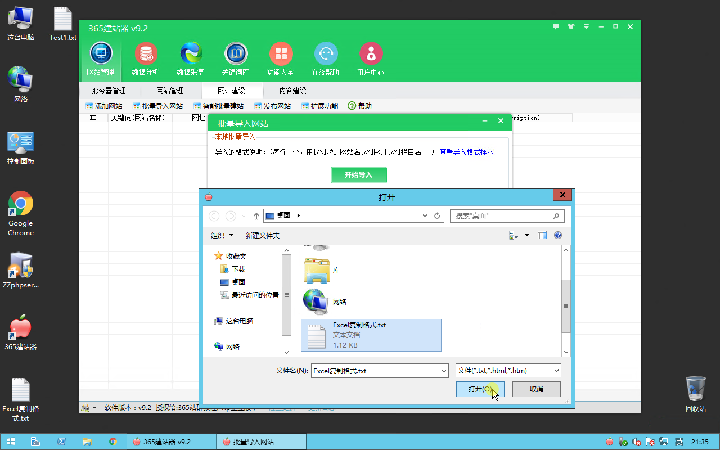Switch to 365建站器 v9.2 taskbar window
Viewport: 720px width, 450px height.
[x=171, y=442]
